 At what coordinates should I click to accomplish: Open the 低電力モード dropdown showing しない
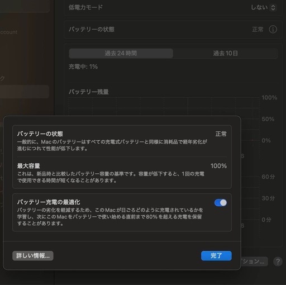(x=263, y=7)
